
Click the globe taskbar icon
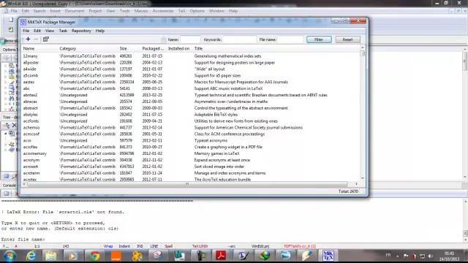(264, 256)
